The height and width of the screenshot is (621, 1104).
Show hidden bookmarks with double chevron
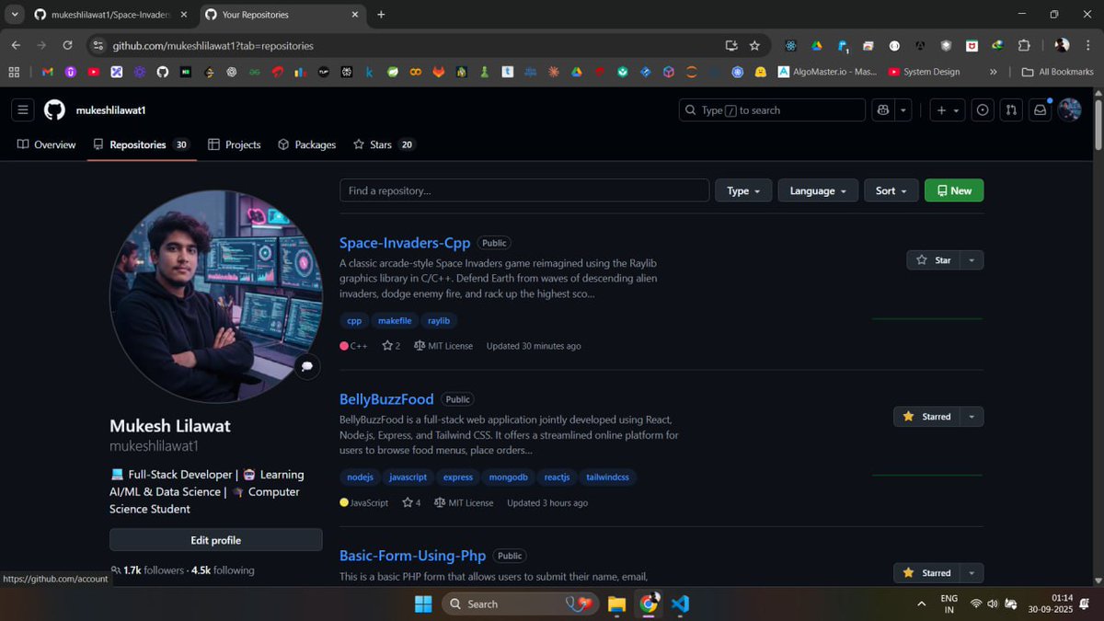(994, 72)
